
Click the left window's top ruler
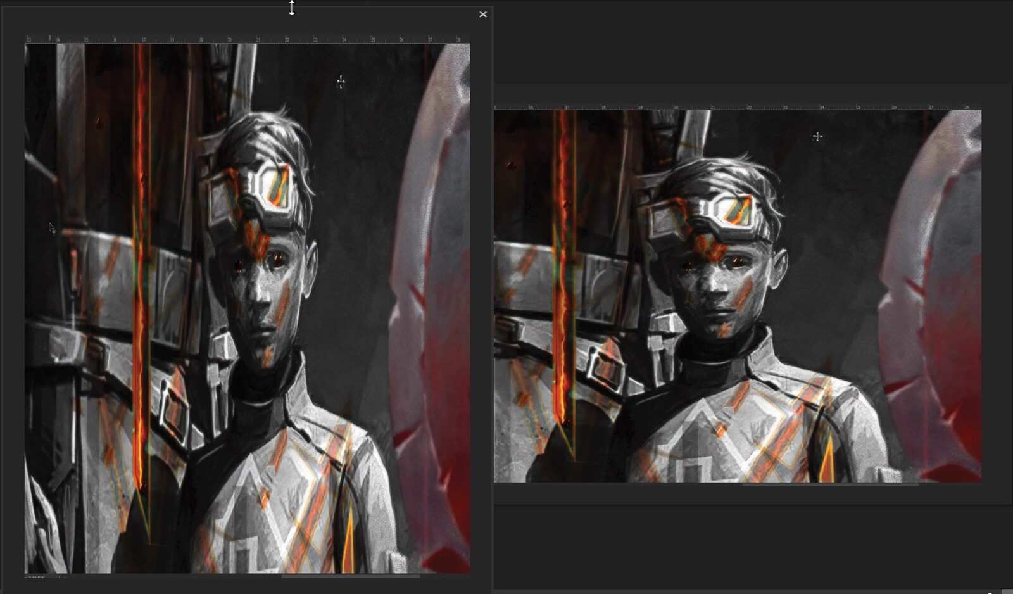coord(248,40)
